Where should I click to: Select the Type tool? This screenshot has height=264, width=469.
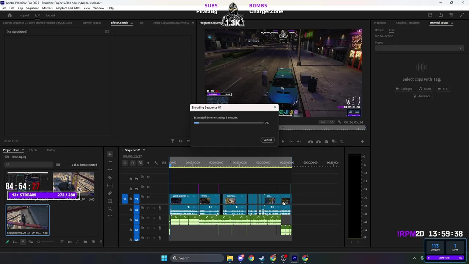pos(110,217)
